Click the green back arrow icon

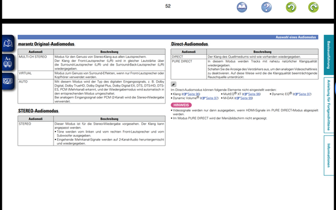[291, 7]
